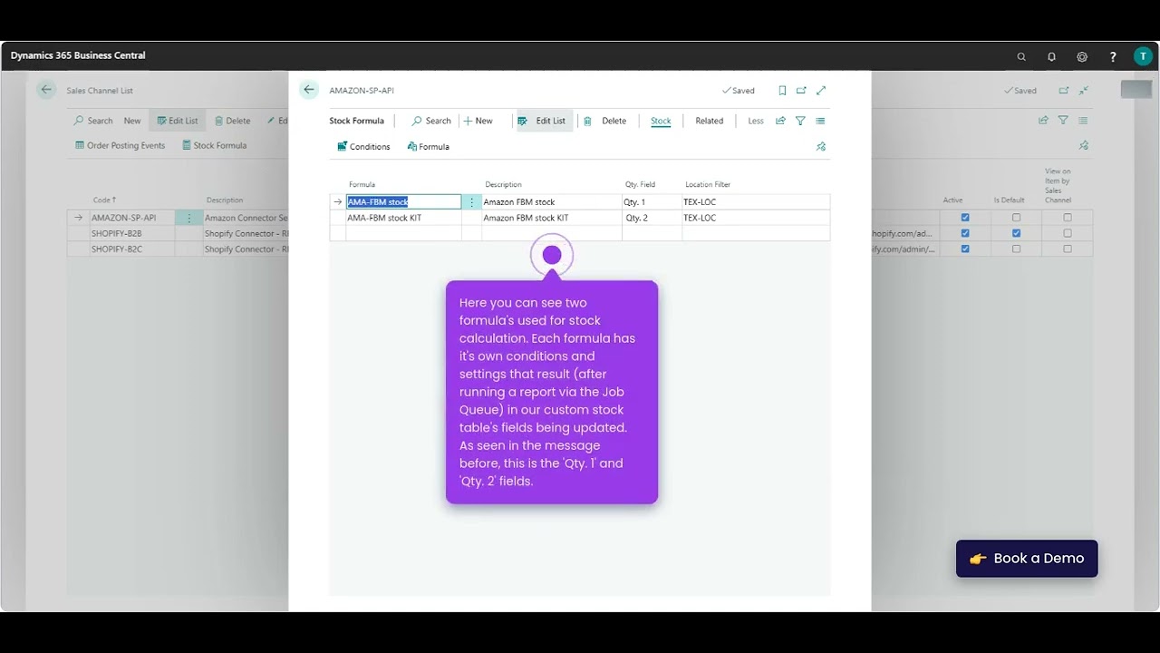Toggle Is Default for SHOPIFY-B2C

click(1016, 249)
